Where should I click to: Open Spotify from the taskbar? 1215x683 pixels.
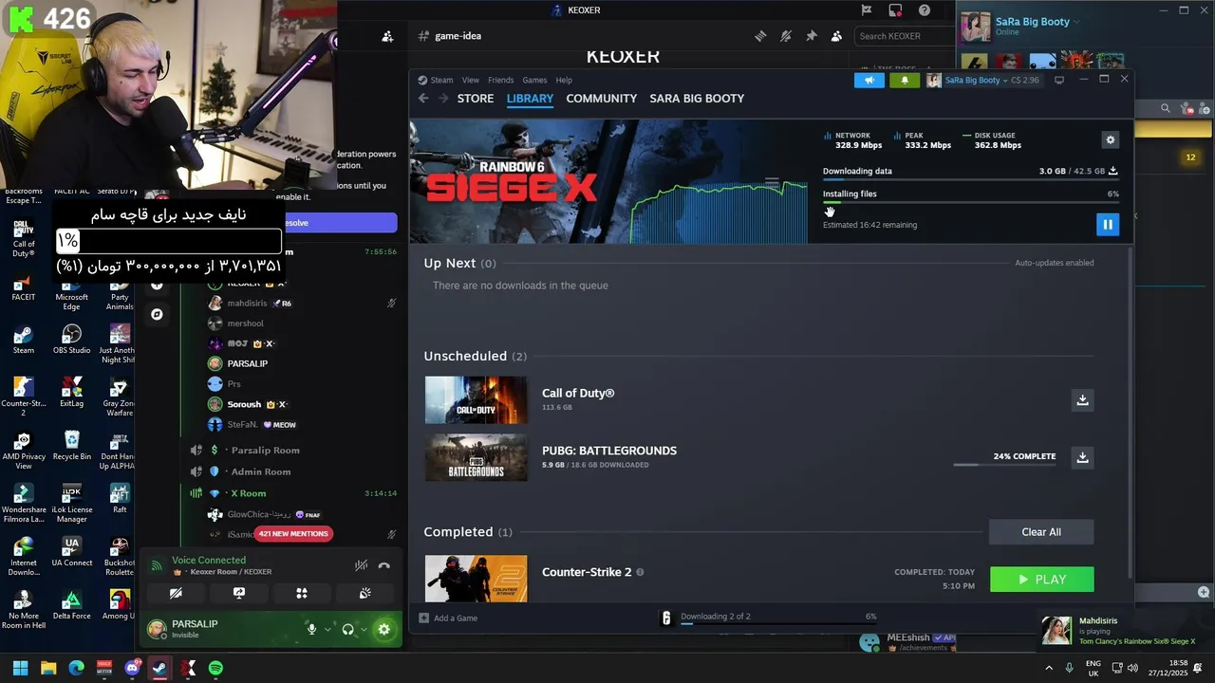pos(215,668)
